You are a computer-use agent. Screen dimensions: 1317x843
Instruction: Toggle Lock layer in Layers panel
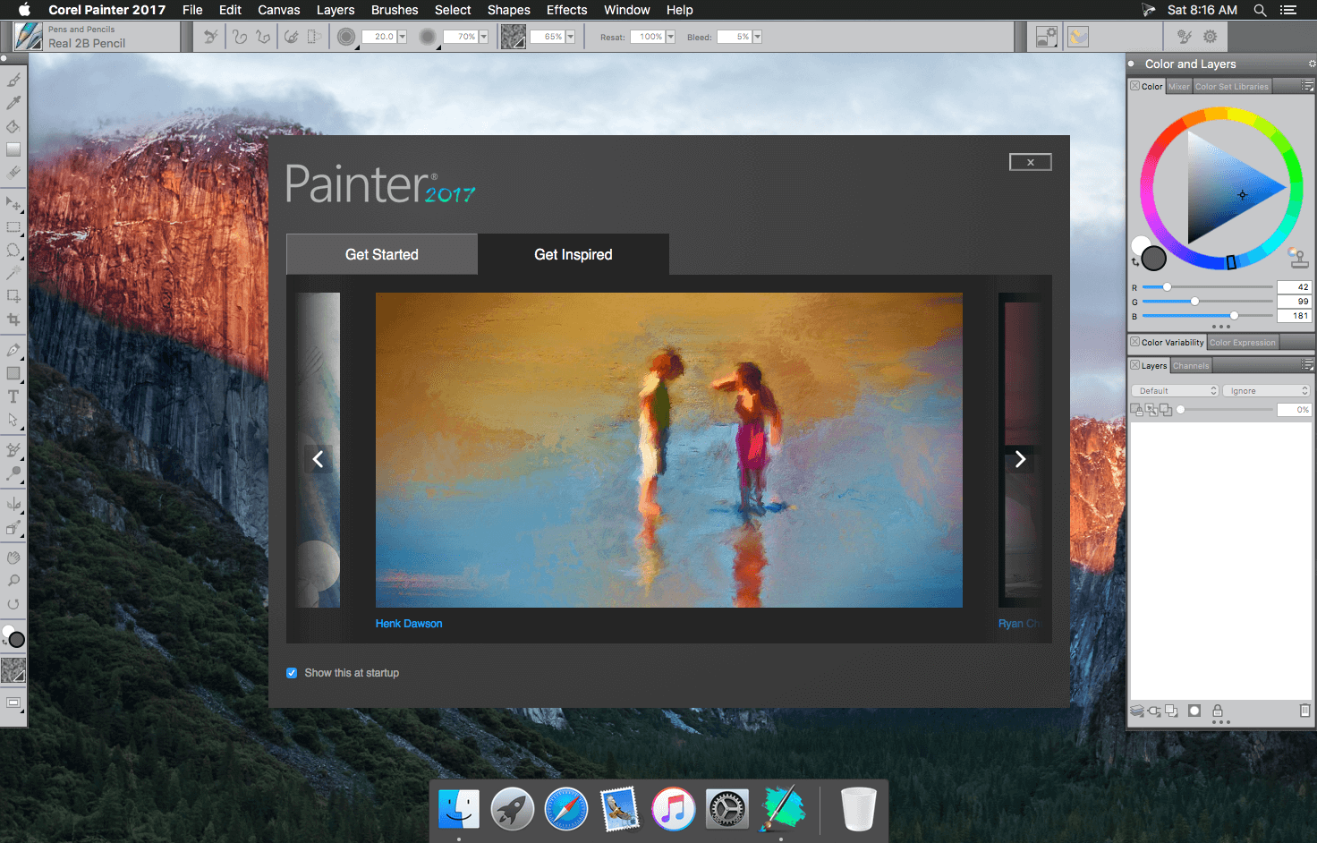click(1217, 711)
